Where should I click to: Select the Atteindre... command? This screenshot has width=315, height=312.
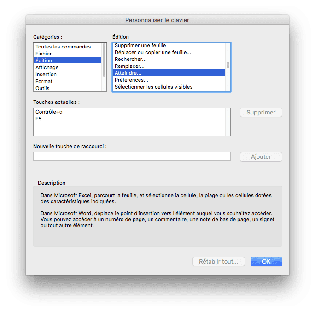[169, 73]
